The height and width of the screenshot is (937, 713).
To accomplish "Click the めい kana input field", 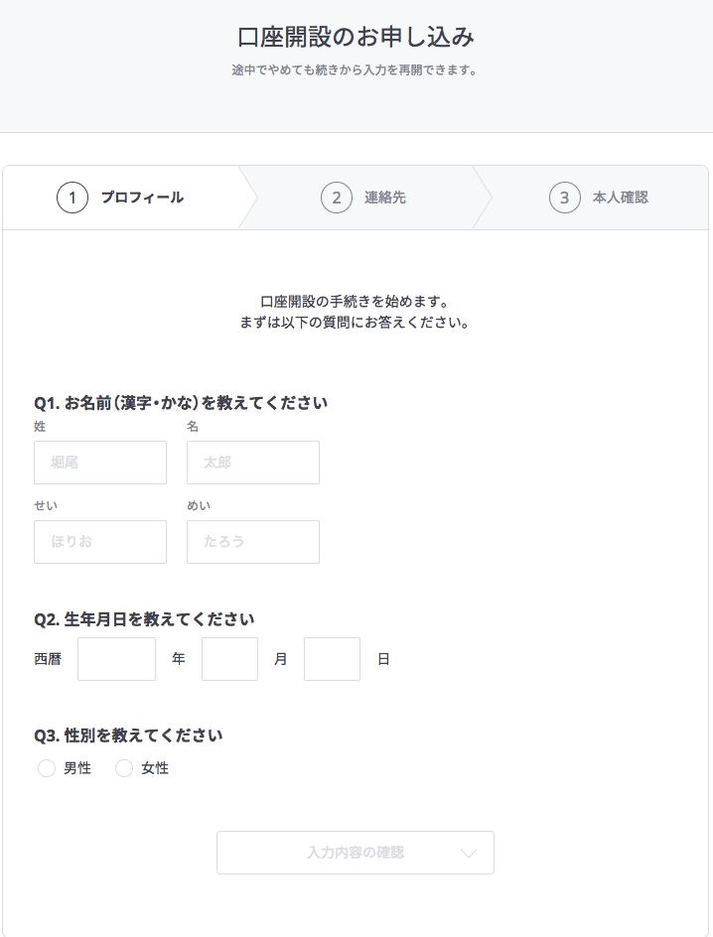I will (253, 542).
